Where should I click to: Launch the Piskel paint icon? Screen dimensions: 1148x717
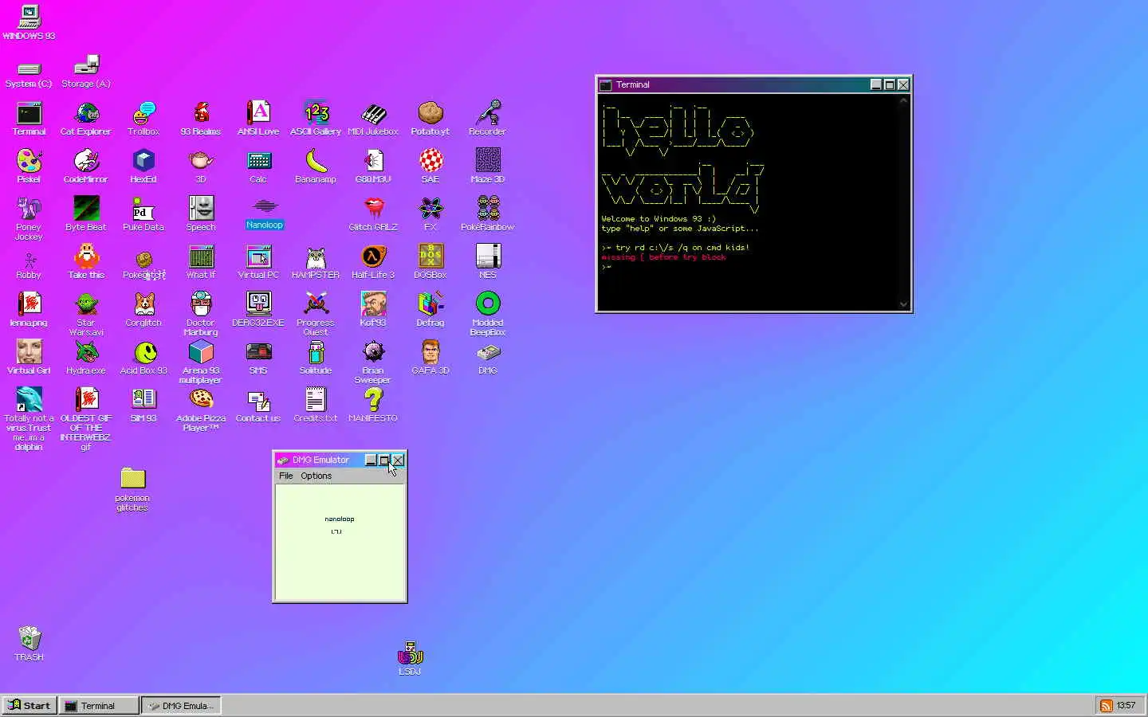29,167
